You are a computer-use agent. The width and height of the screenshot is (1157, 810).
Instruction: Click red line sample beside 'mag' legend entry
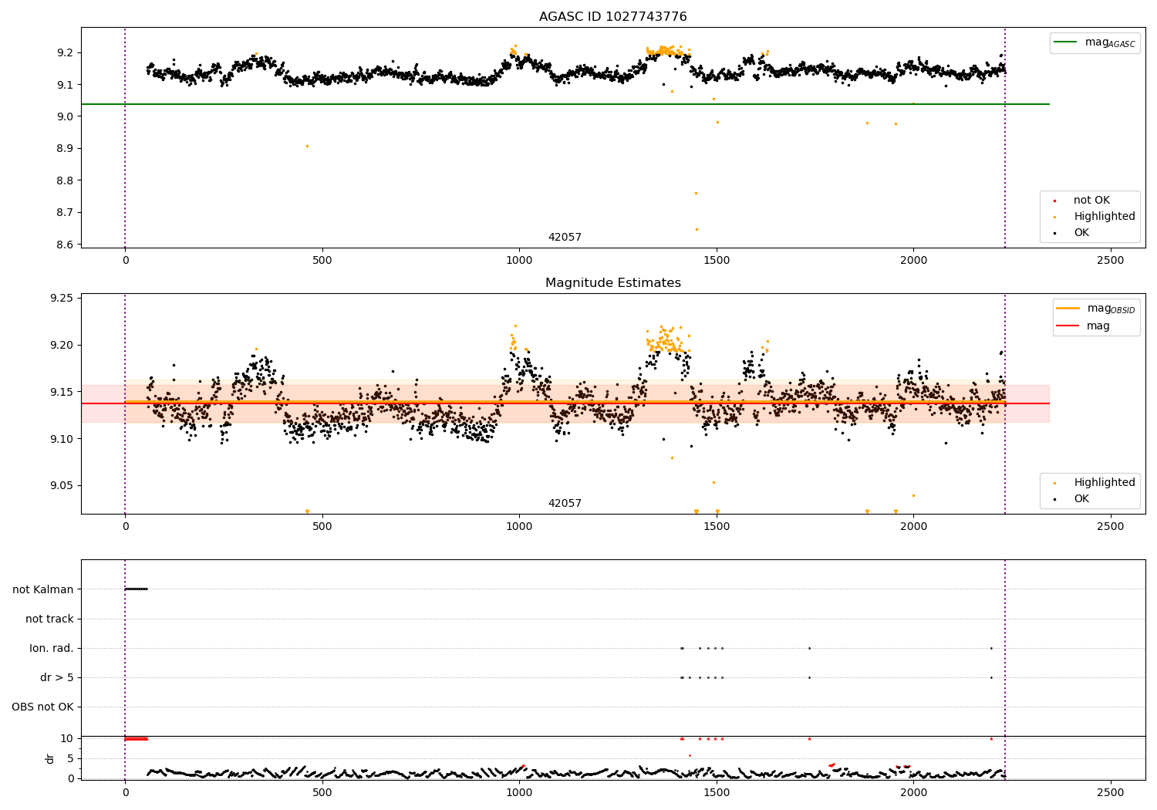point(1068,326)
